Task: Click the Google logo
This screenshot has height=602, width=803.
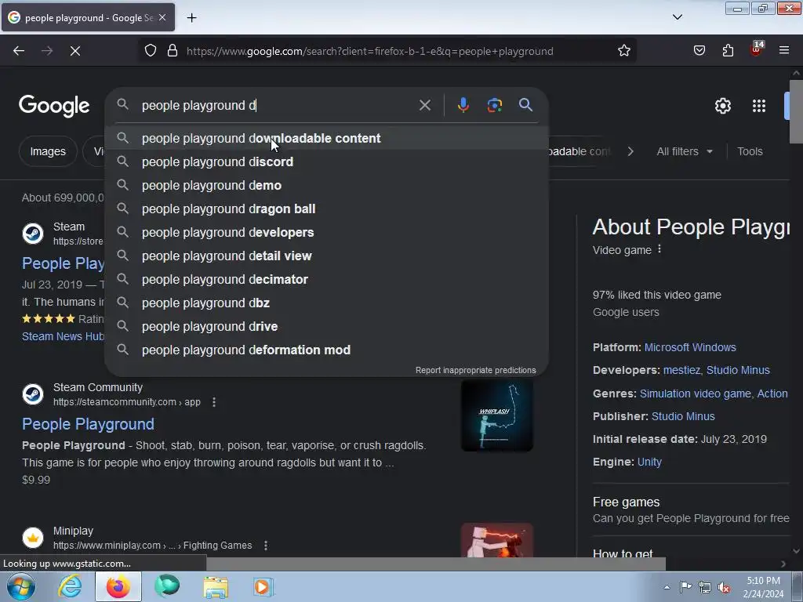Action: point(54,106)
